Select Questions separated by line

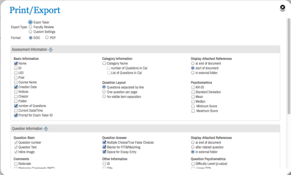pos(104,87)
